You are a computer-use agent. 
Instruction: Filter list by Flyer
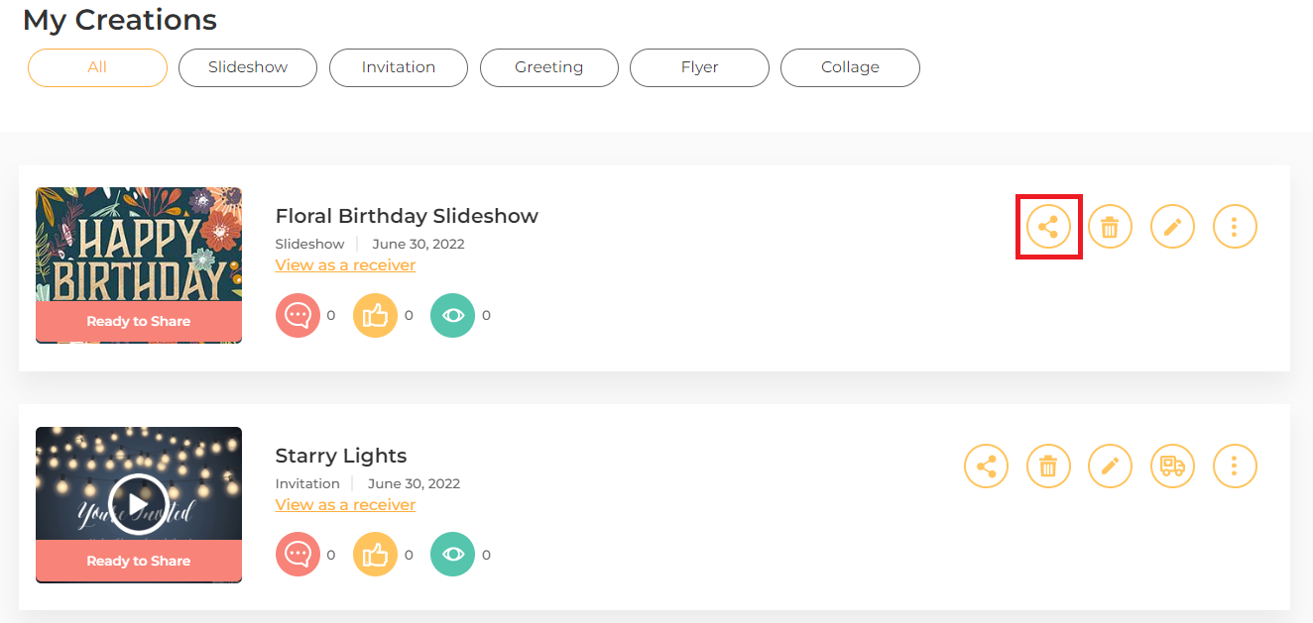[x=699, y=67]
